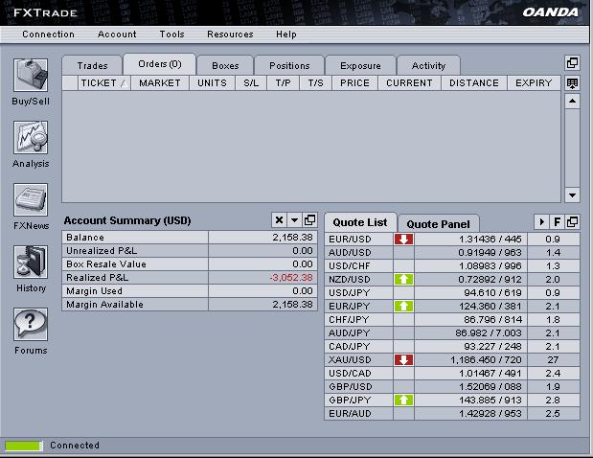Click the USD/JPY quote row
This screenshot has height=458, width=593.
click(452, 293)
